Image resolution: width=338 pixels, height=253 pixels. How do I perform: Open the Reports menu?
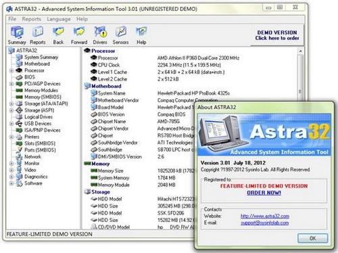pos(32,19)
